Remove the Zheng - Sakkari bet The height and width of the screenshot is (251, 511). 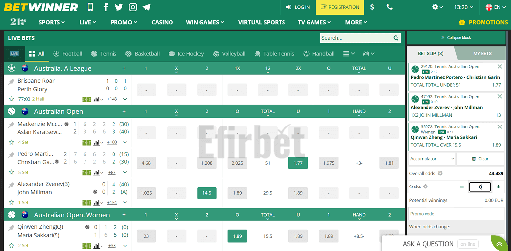pyautogui.click(x=500, y=126)
